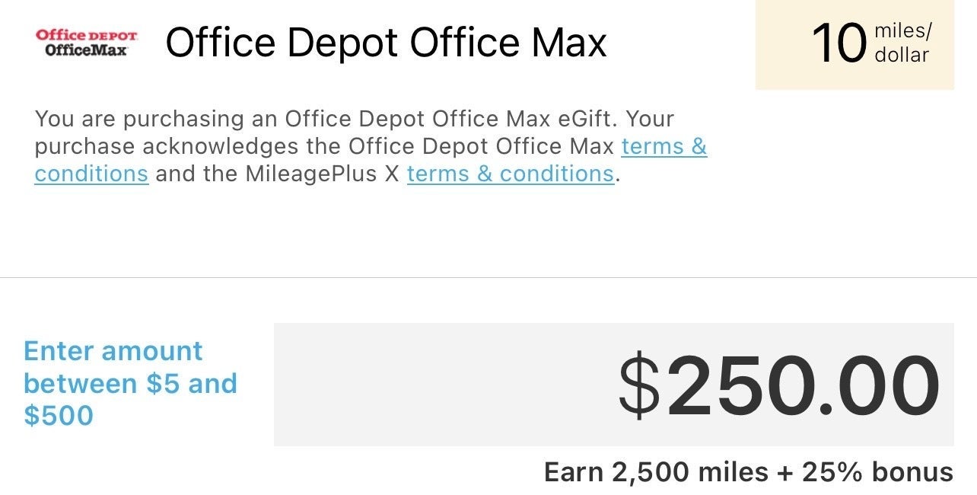Click the miles/dollar label in the badge
Viewport: 977px width, 495px height.
click(x=902, y=43)
